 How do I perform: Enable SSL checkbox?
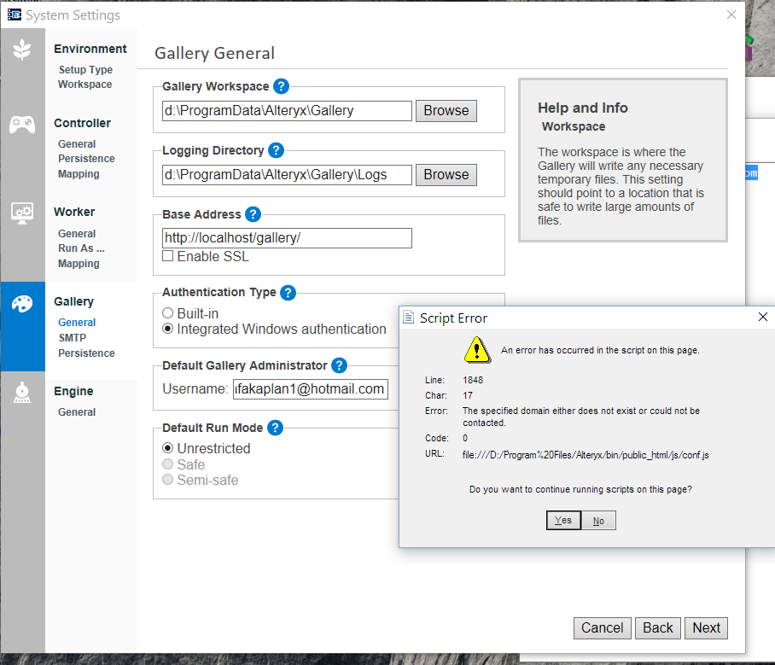[168, 256]
